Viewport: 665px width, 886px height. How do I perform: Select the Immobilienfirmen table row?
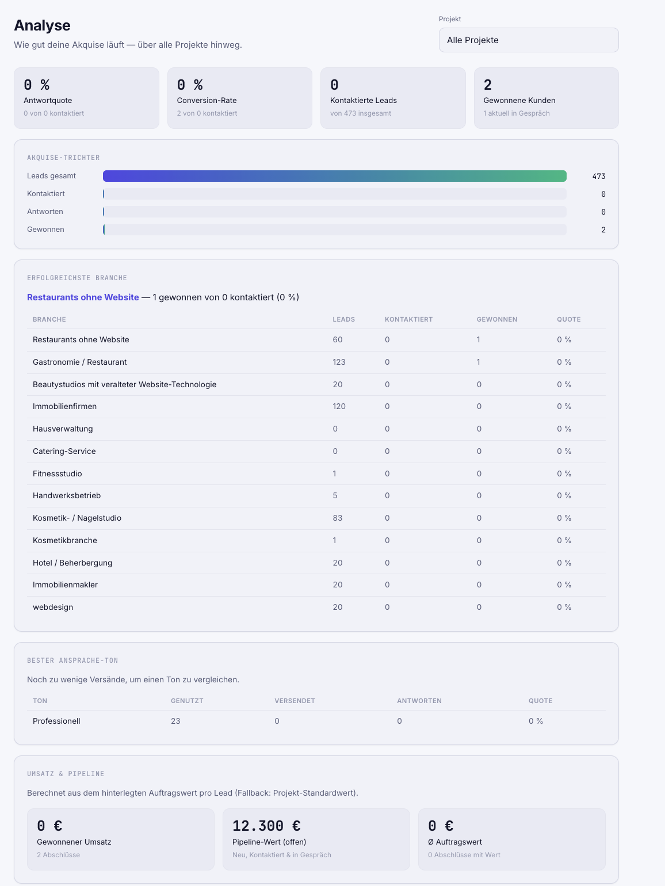click(316, 407)
